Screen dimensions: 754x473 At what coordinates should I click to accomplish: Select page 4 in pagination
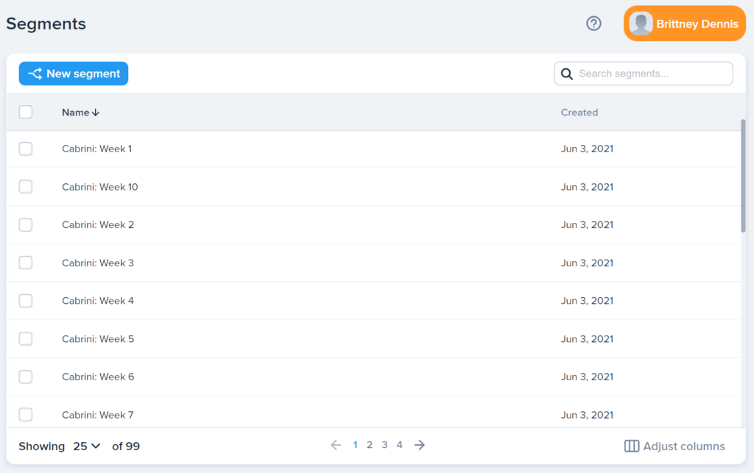click(399, 445)
